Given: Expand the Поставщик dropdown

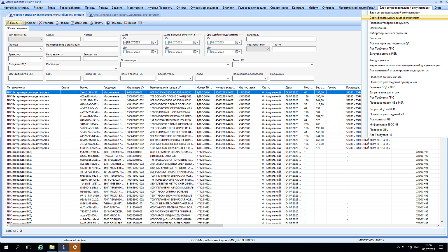Looking at the screenshot, I should click(x=116, y=69).
